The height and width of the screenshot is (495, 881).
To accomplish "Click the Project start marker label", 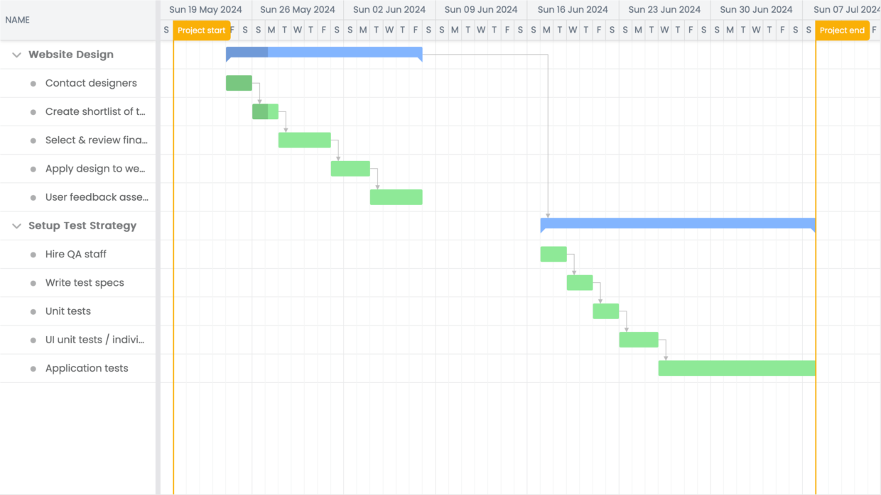I will 201,30.
